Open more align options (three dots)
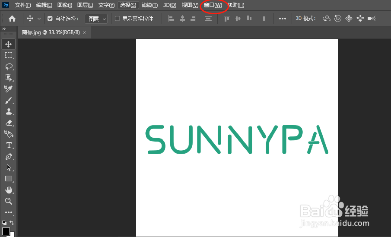Viewport: 391px width, 237px height. (x=283, y=19)
